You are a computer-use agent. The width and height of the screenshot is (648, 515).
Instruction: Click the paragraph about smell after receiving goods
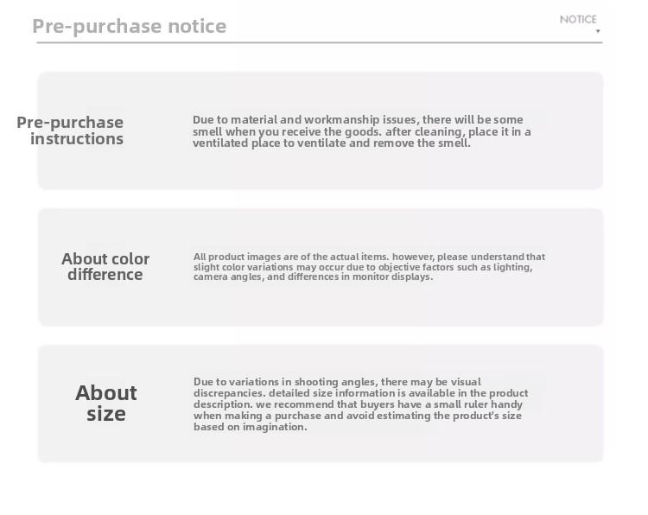click(362, 131)
